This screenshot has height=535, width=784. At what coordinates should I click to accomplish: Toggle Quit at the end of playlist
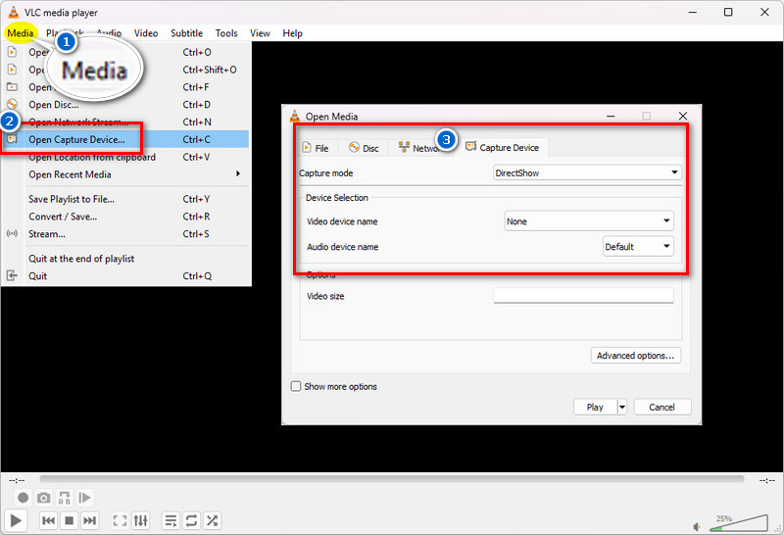(125, 259)
